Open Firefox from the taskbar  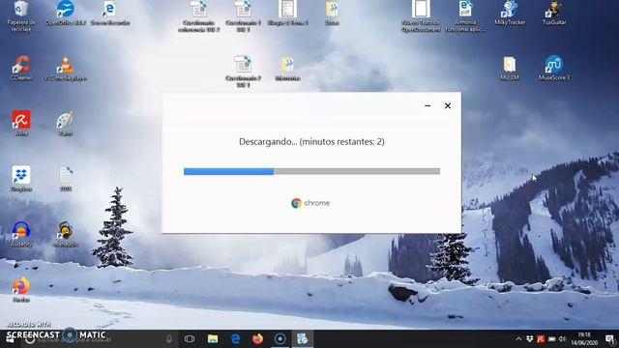click(x=258, y=339)
